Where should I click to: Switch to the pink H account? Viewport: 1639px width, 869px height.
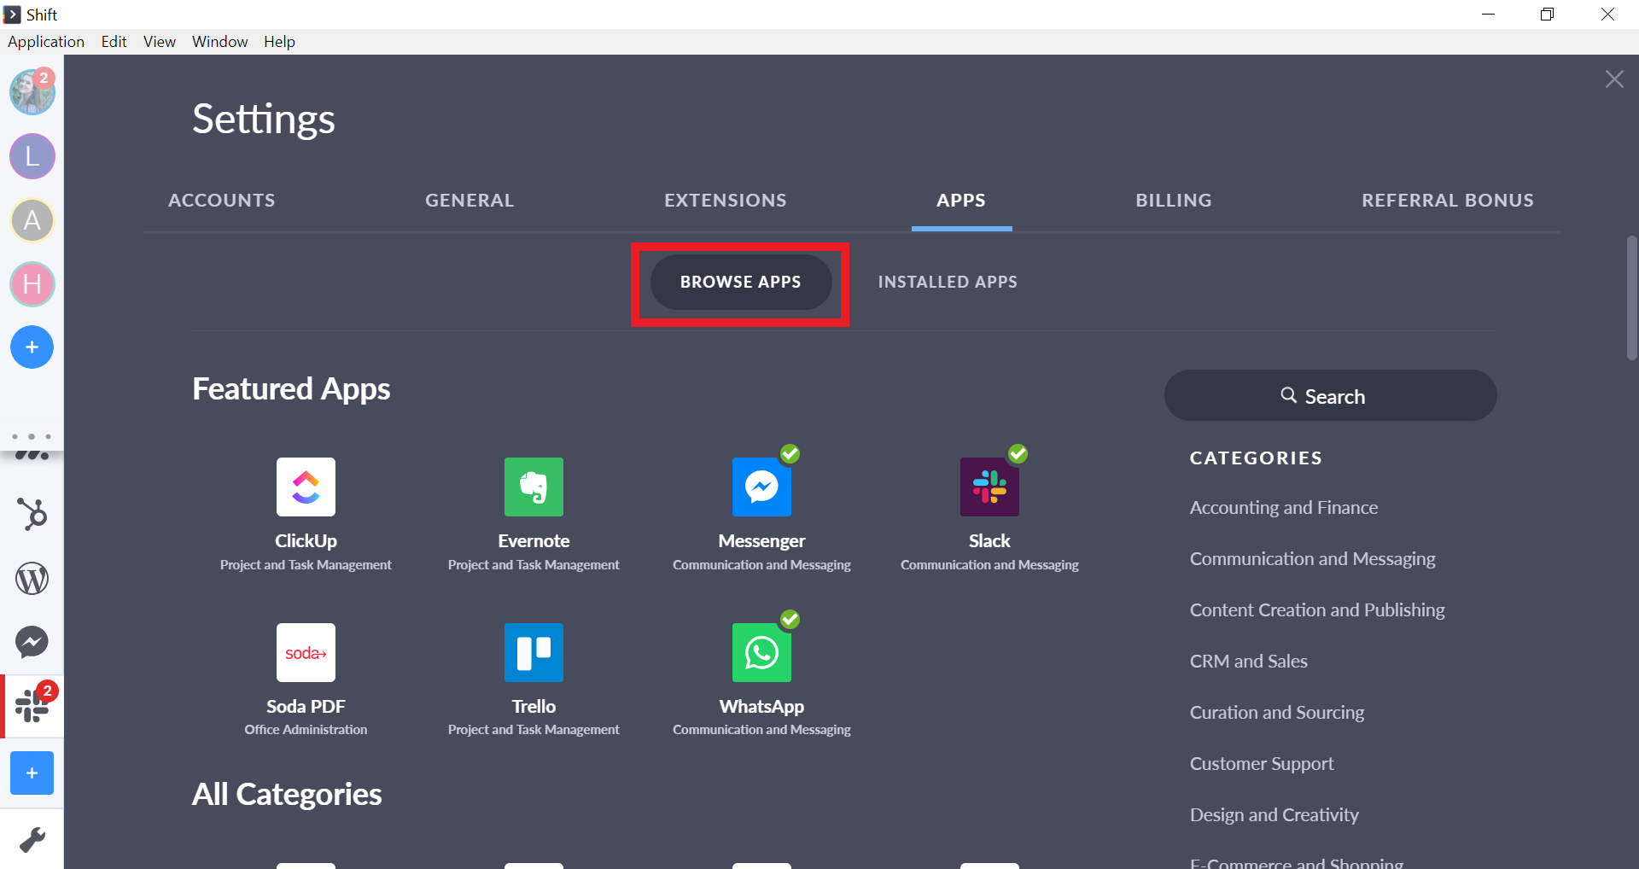(x=32, y=284)
